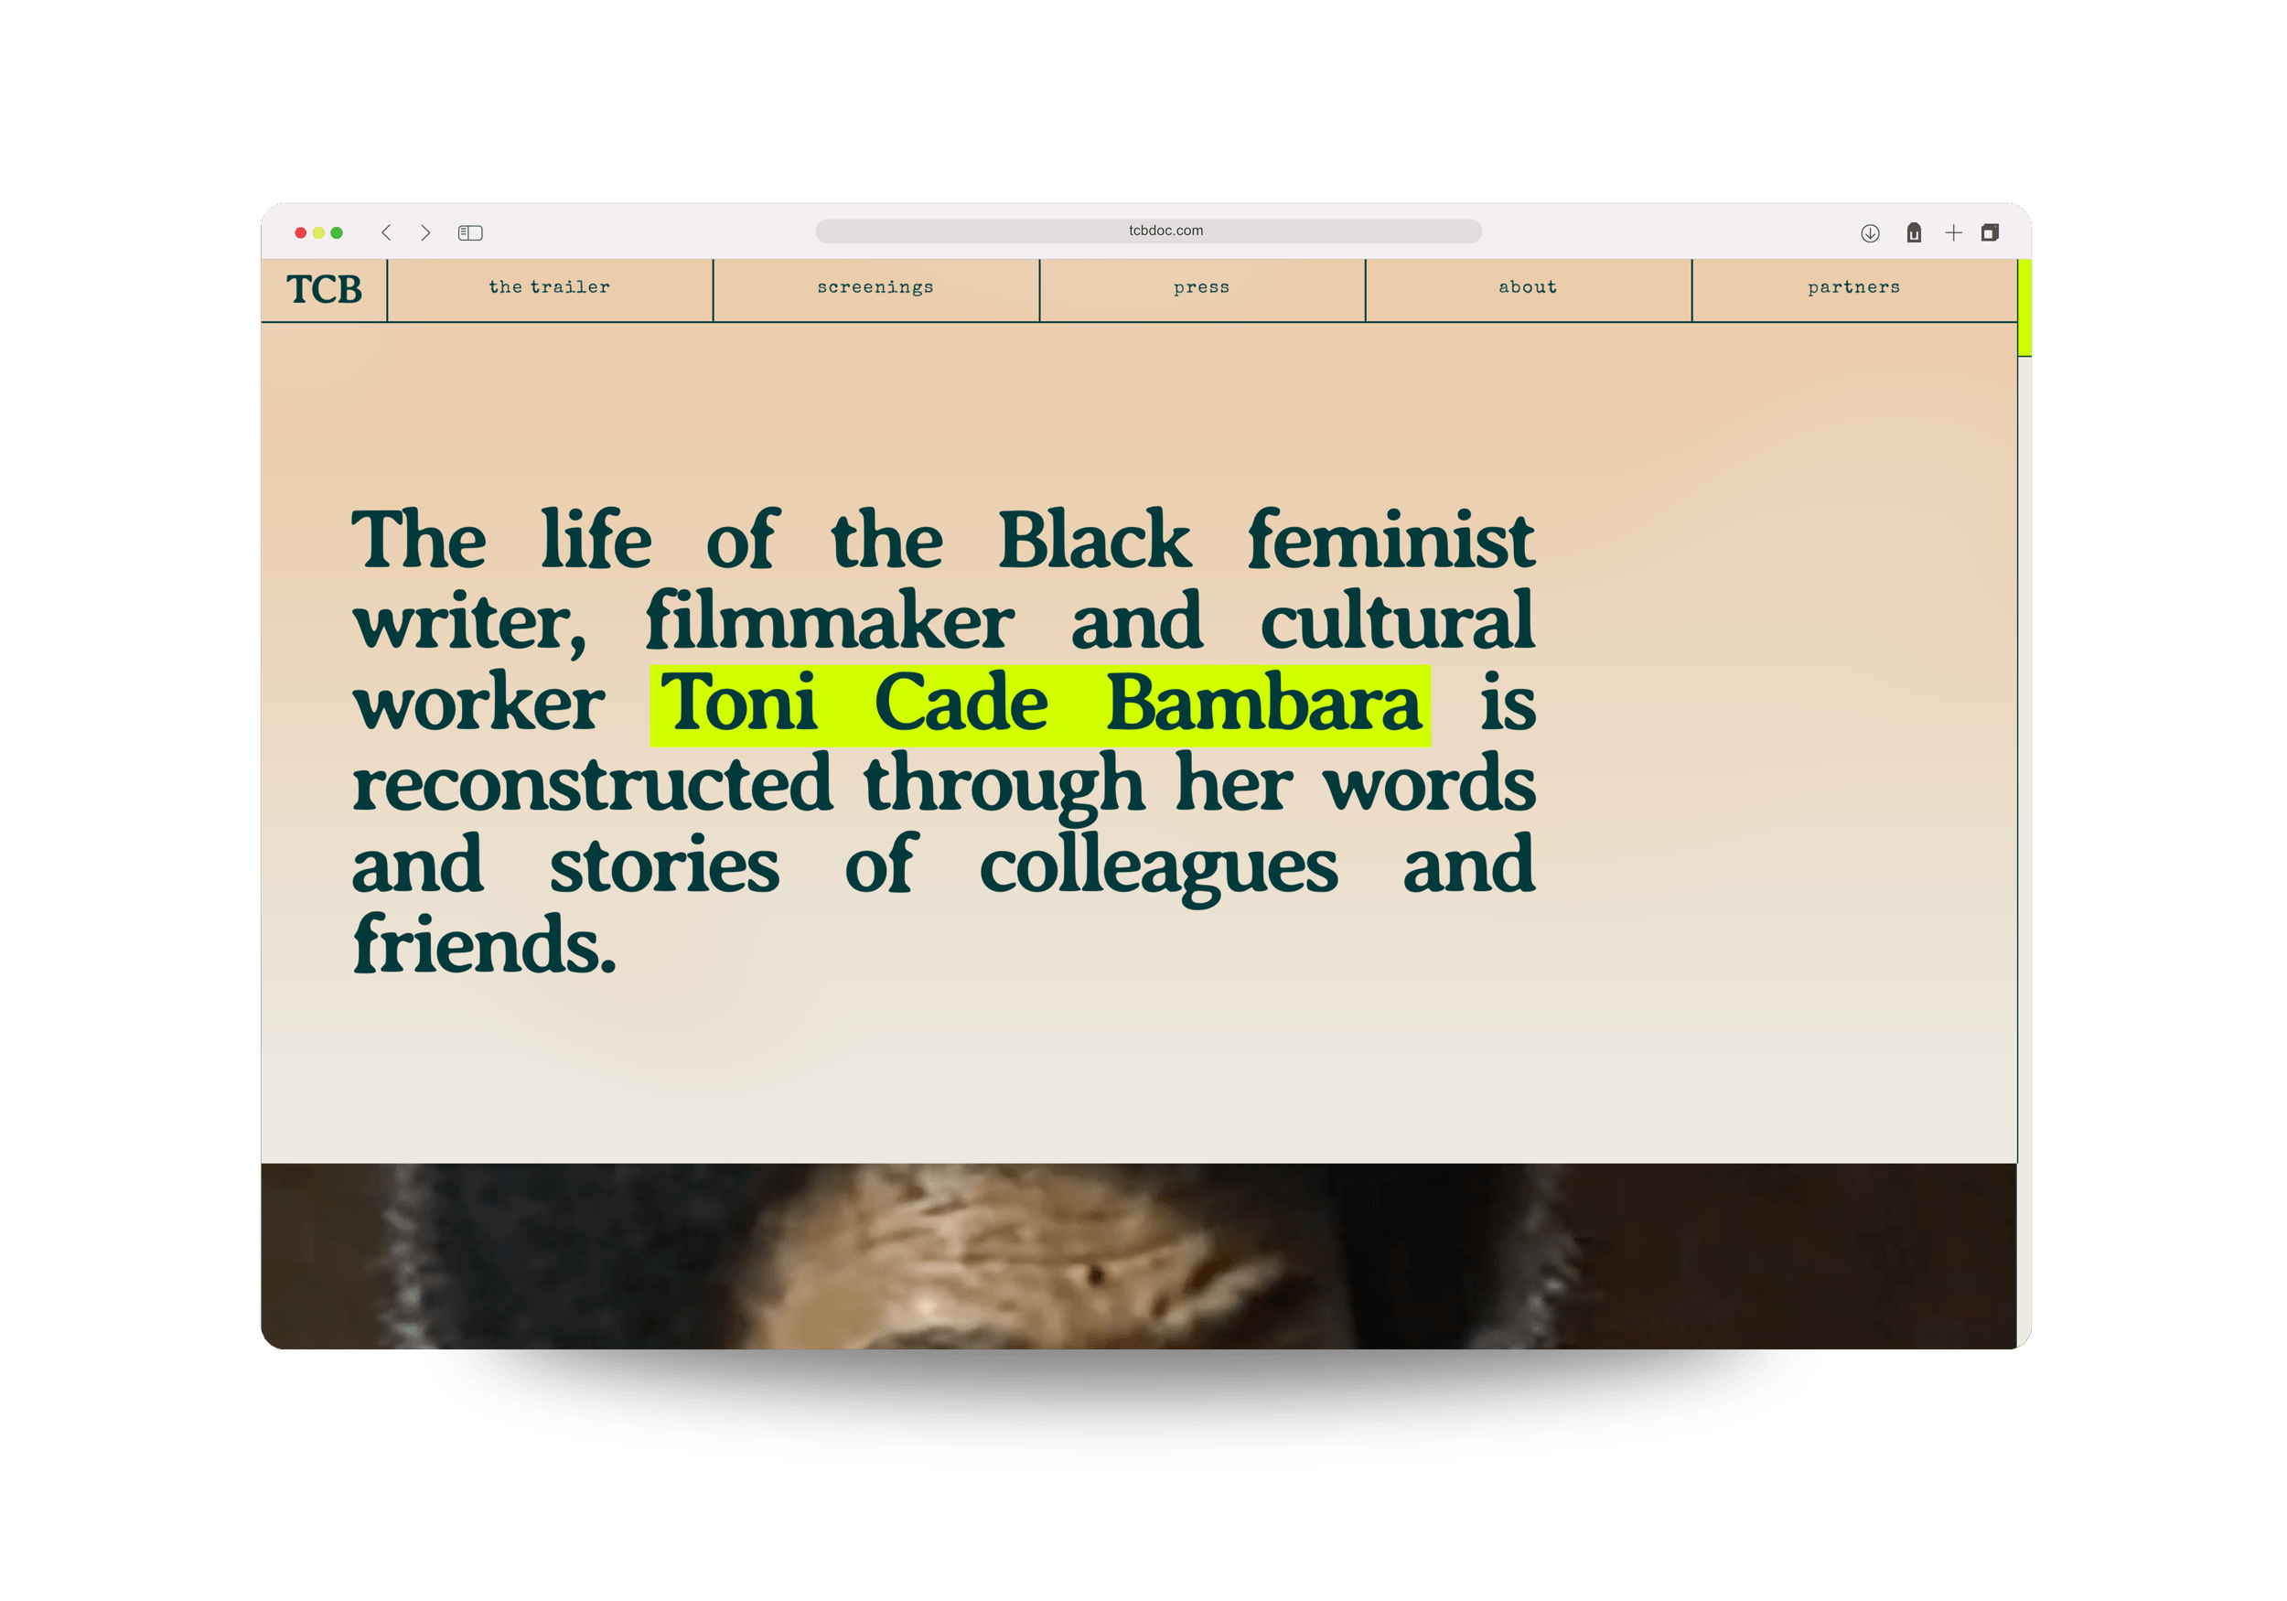This screenshot has width=2287, height=1601.
Task: Click the TCB logo
Action: [x=324, y=290]
